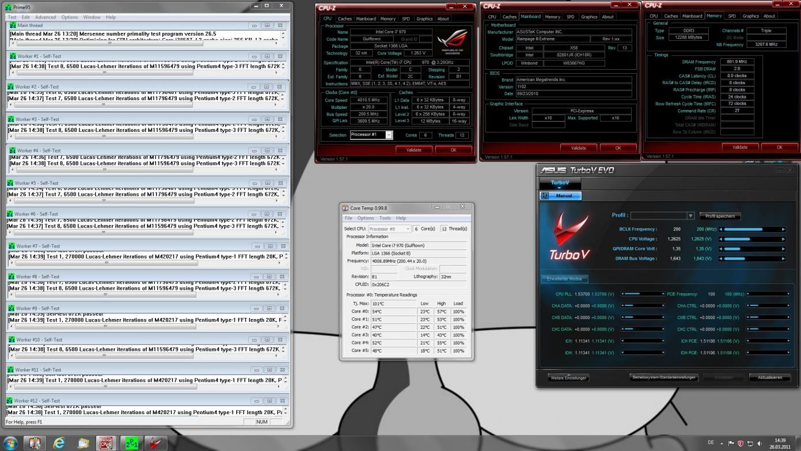Open the Windows Start menu orb

pyautogui.click(x=10, y=443)
